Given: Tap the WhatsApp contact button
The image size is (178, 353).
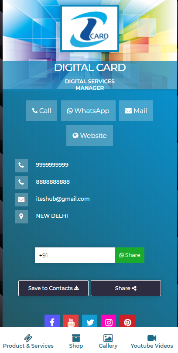Looking at the screenshot, I should coord(88,110).
